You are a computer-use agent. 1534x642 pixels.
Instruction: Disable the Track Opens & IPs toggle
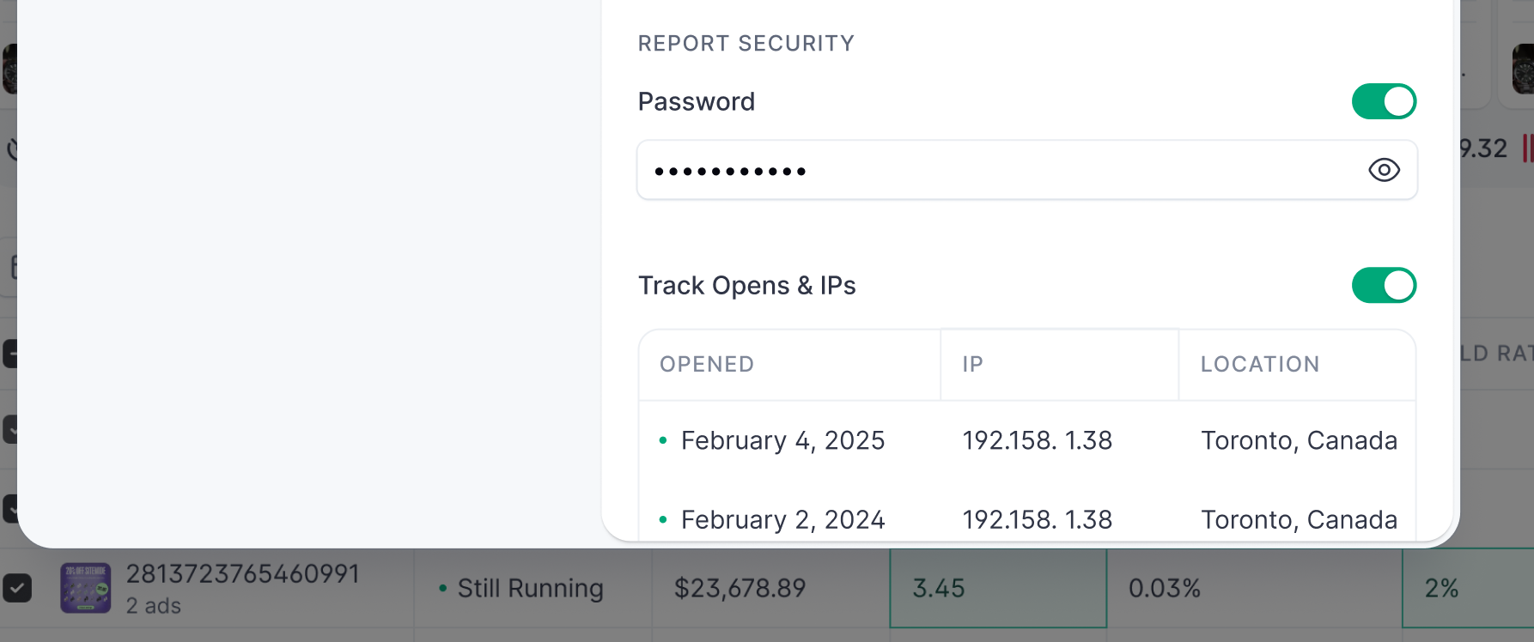pyautogui.click(x=1384, y=285)
